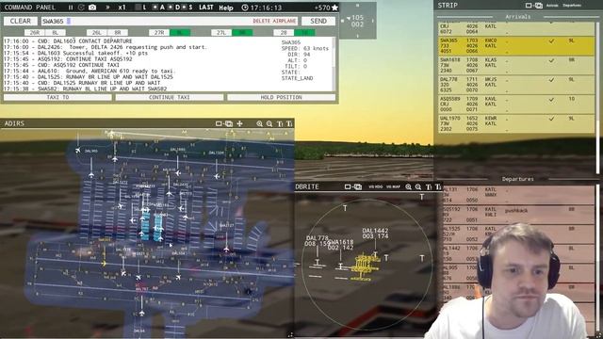Zoom out on the DBRITE radar

[x=418, y=186]
